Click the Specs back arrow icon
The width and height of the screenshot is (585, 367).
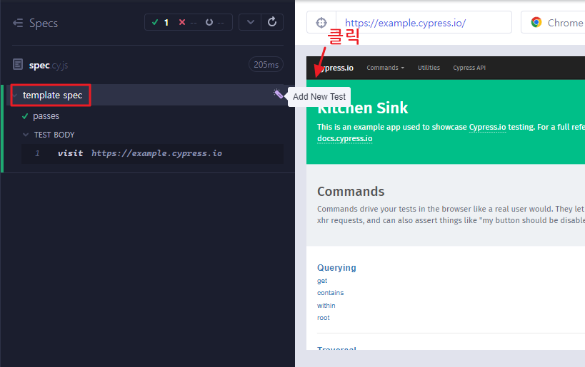pos(18,23)
